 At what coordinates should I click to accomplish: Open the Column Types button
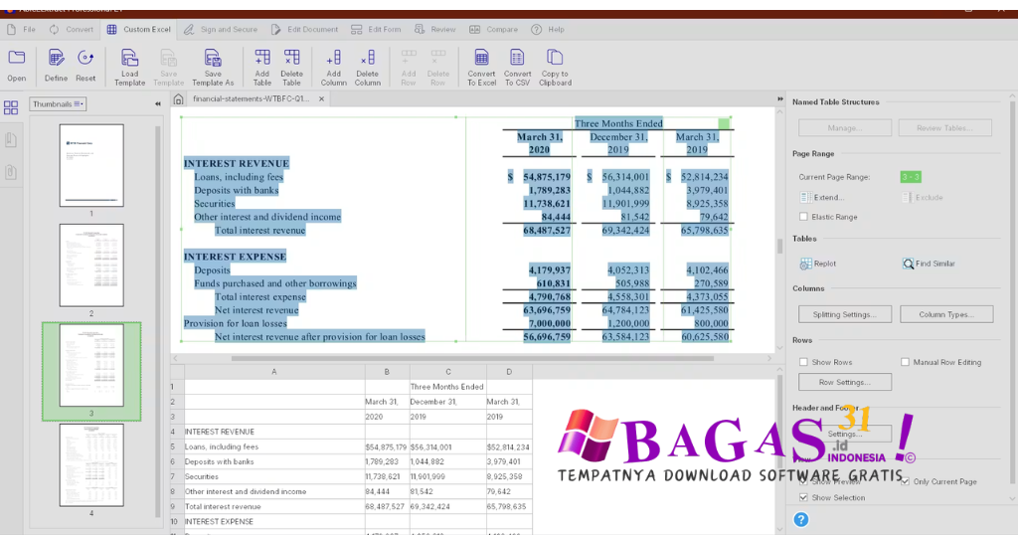click(x=946, y=314)
